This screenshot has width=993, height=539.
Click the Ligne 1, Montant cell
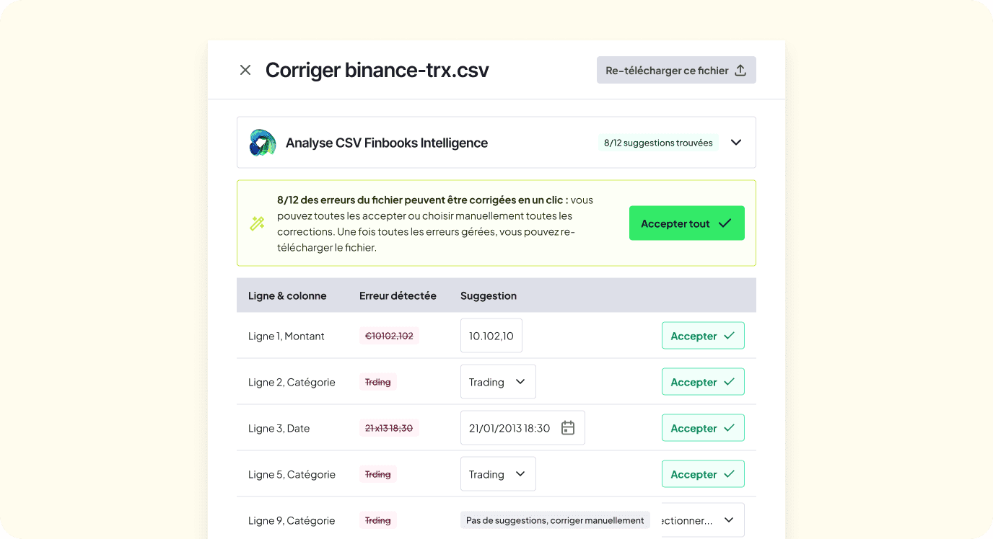(x=286, y=336)
